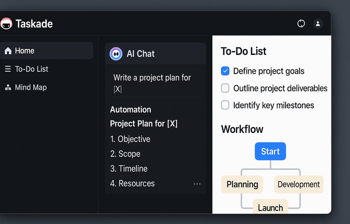Click the Project Plan for [X] heading

(x=144, y=124)
